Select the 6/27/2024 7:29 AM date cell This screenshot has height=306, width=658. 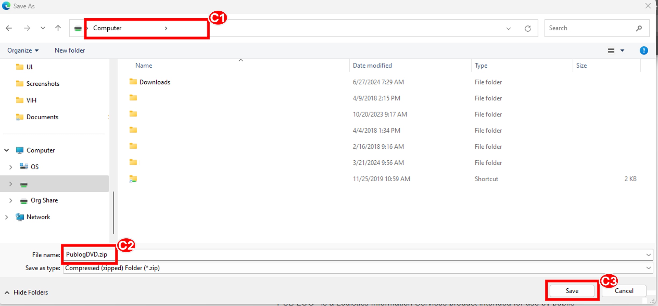pyautogui.click(x=378, y=82)
